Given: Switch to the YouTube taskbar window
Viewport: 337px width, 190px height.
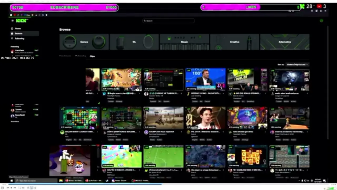Looking at the screenshot, I should (94, 180).
